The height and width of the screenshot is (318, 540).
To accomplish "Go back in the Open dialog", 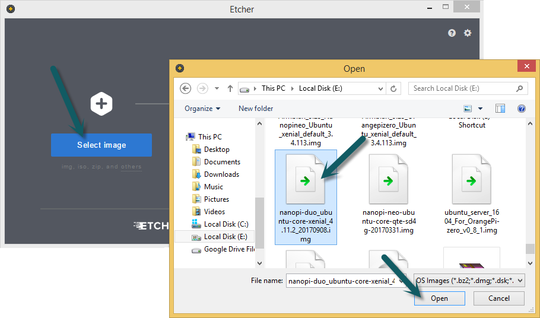I will pyautogui.click(x=185, y=88).
